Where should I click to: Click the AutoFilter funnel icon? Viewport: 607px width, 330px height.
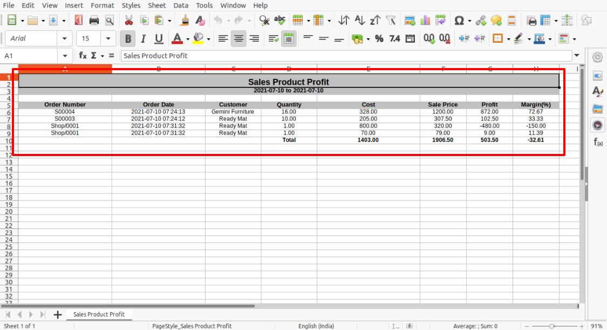391,21
